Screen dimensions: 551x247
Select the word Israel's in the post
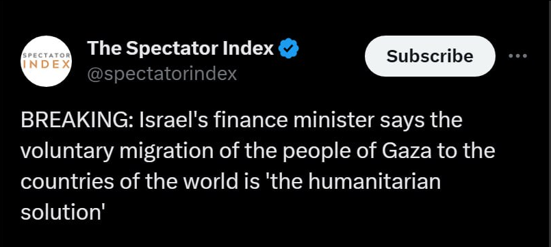(172, 120)
